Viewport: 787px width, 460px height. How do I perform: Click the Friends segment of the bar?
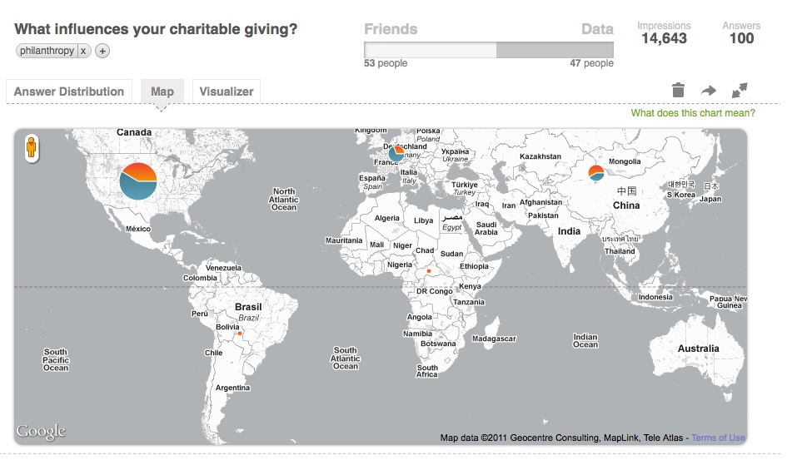point(430,50)
